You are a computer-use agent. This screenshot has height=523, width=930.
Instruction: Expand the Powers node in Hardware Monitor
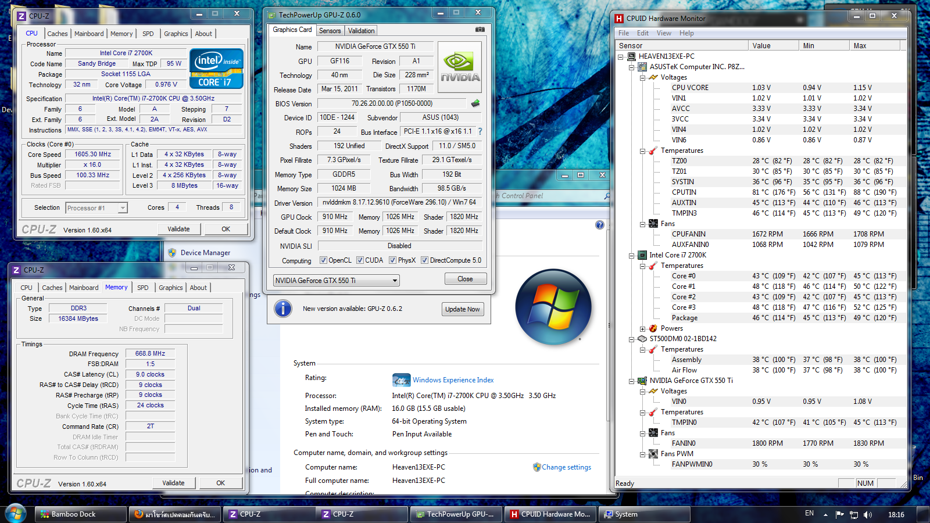(642, 329)
